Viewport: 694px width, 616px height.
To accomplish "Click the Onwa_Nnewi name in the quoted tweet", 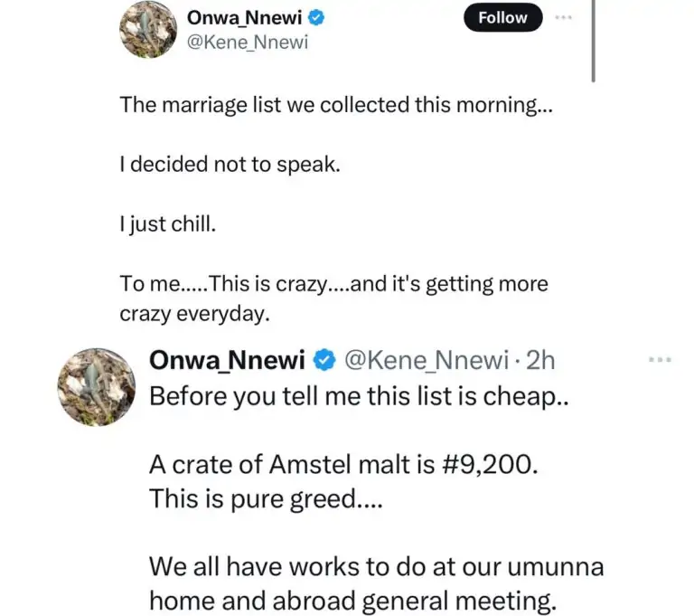I will [228, 361].
